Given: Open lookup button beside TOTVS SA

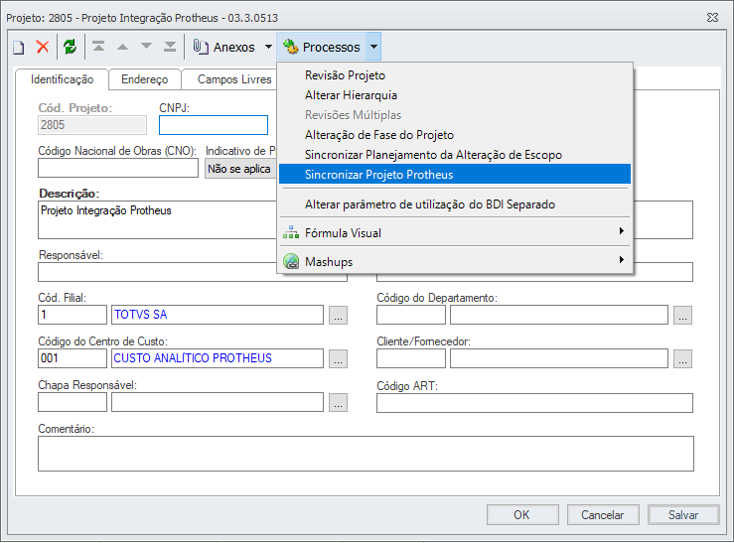Looking at the screenshot, I should (x=338, y=316).
